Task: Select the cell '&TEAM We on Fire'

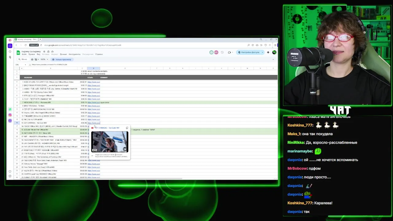Action: [51, 130]
